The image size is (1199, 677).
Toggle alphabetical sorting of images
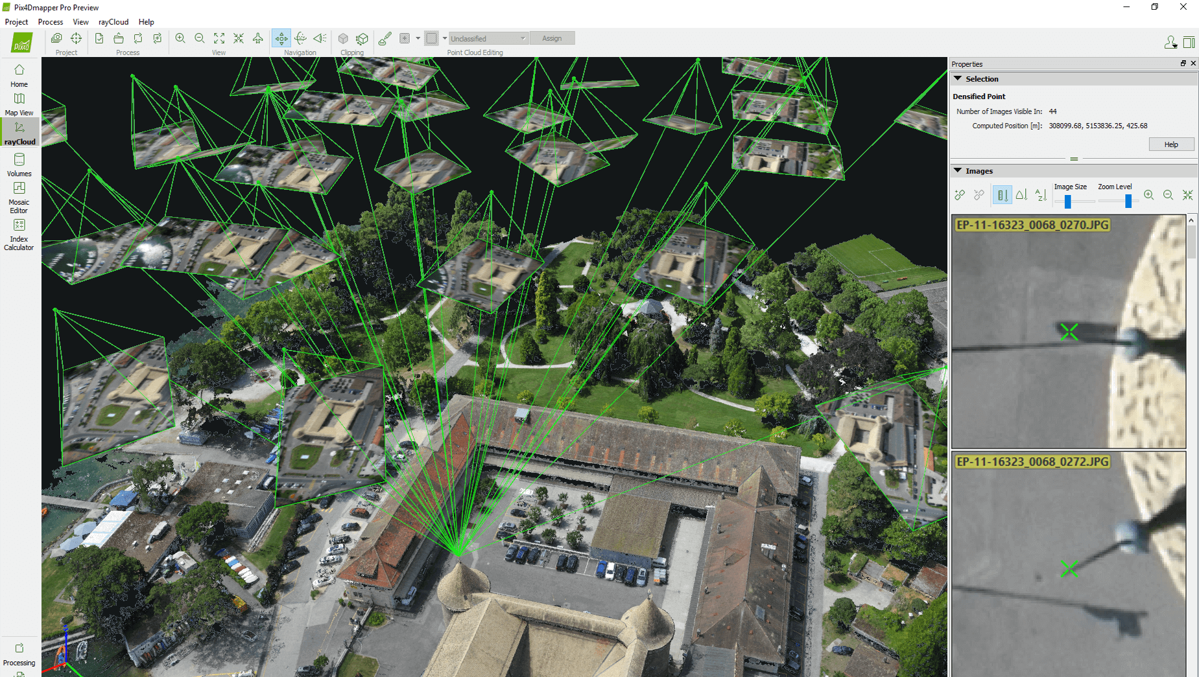tap(1041, 194)
